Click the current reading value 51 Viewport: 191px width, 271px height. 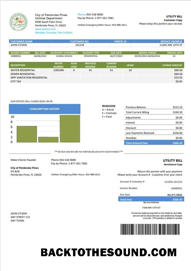pyautogui.click(x=111, y=70)
